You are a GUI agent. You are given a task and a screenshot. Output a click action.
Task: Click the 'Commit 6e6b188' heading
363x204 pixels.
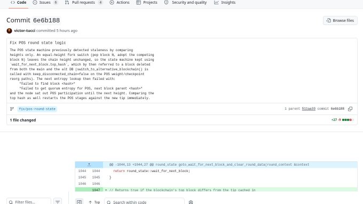point(33,20)
